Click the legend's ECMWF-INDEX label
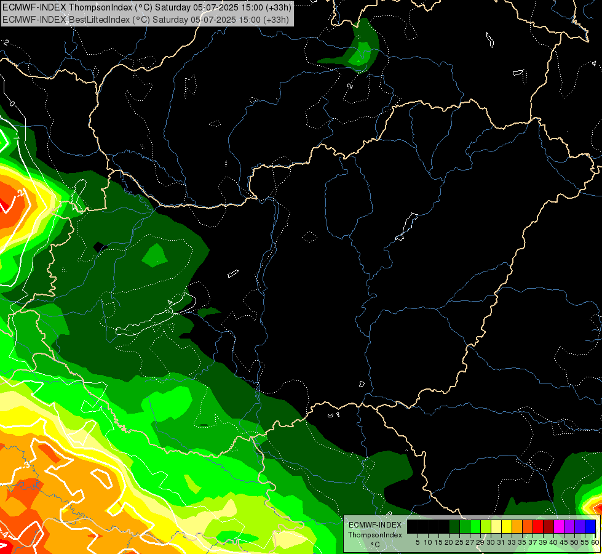 point(375,525)
